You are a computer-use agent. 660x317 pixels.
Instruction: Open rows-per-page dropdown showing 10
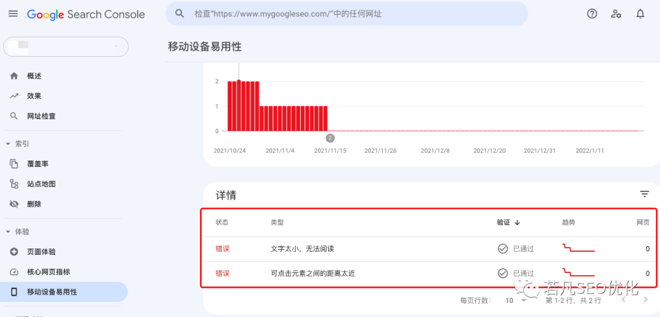(516, 300)
